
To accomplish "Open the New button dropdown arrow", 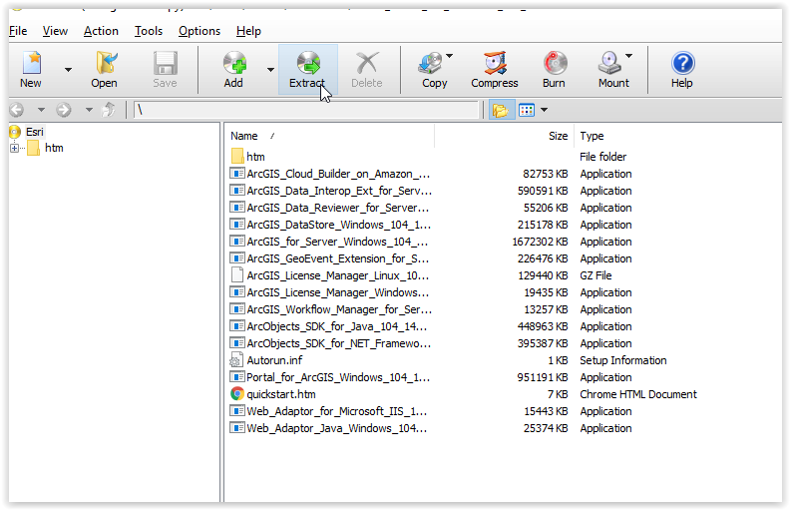I will click(x=68, y=70).
